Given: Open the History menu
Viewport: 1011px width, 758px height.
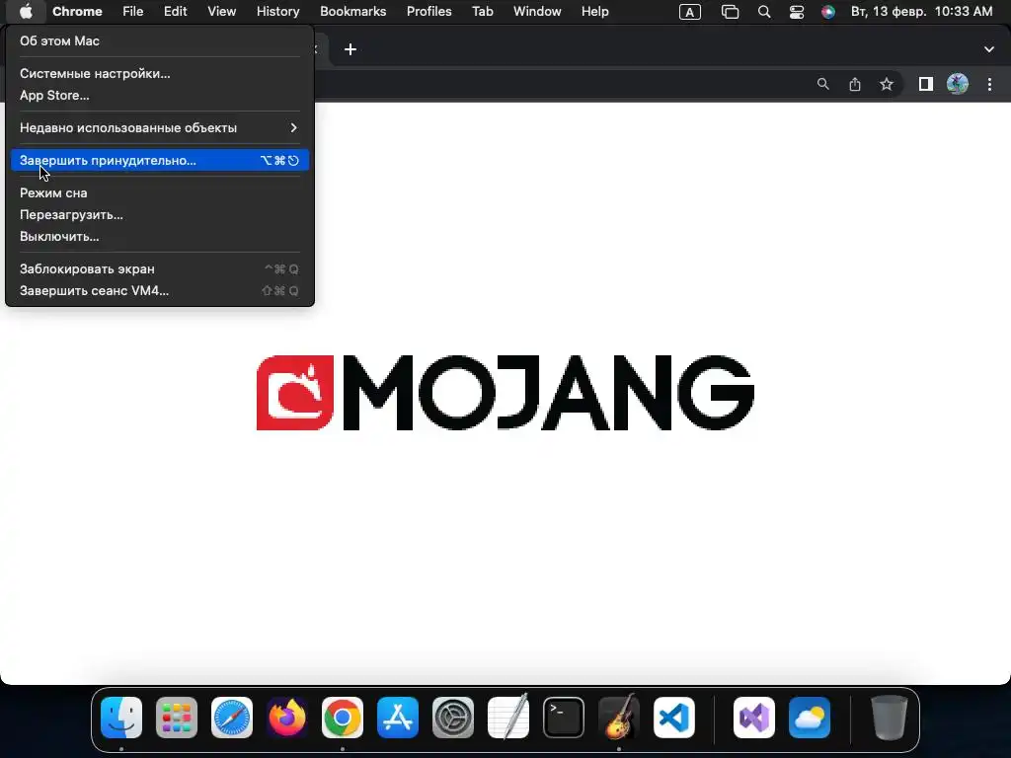Looking at the screenshot, I should pos(277,12).
